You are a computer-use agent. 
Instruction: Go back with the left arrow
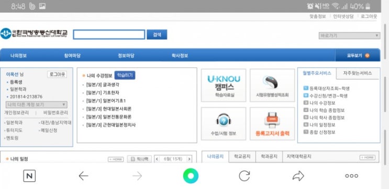[83, 176]
